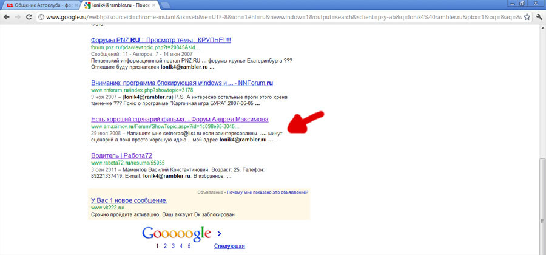Close the Ionik4@rambler.ru search tab
The width and height of the screenshot is (546, 255).
point(155,6)
